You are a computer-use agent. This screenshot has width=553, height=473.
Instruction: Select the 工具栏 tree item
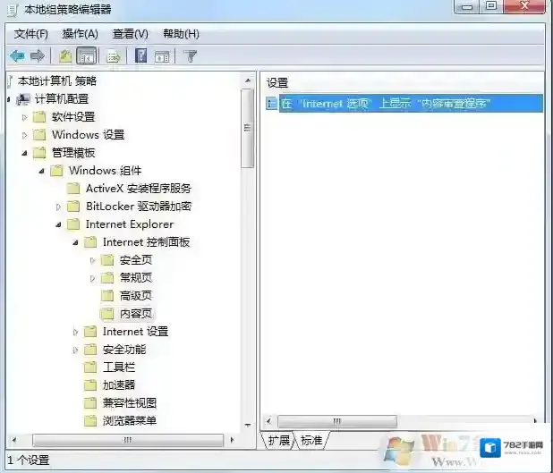119,367
